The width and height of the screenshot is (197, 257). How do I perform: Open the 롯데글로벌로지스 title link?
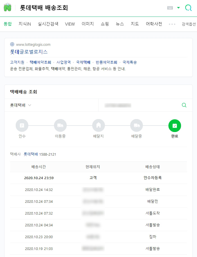pyautogui.click(x=29, y=52)
